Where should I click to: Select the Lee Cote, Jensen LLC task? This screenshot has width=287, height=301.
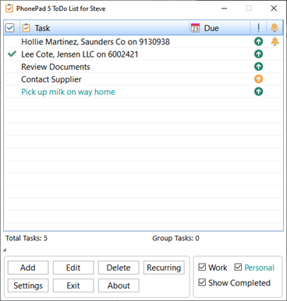[x=143, y=54]
